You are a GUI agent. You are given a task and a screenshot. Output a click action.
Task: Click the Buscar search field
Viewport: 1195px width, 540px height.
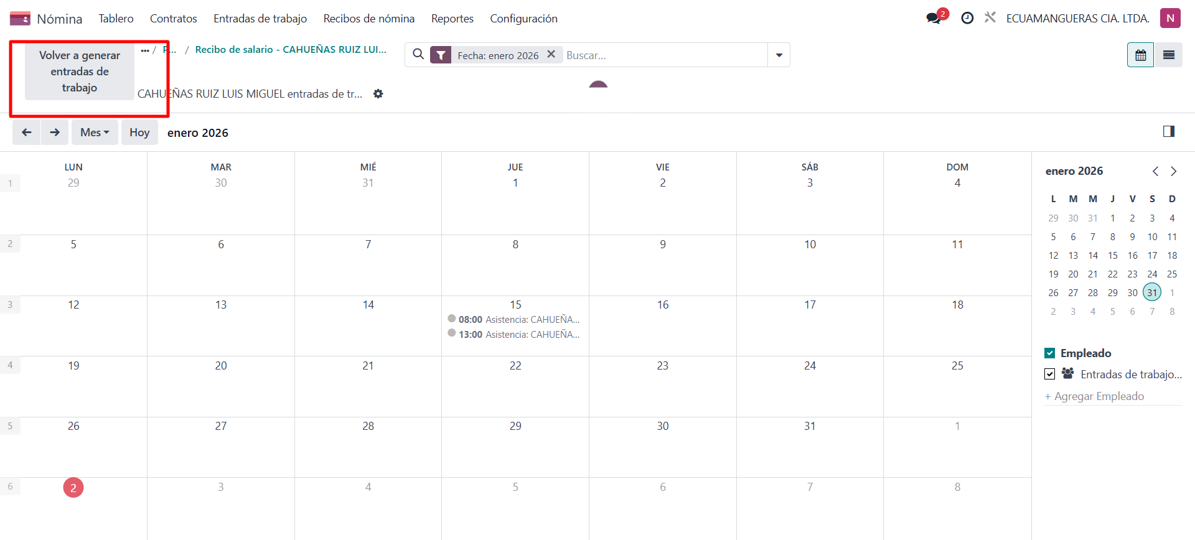pyautogui.click(x=665, y=55)
